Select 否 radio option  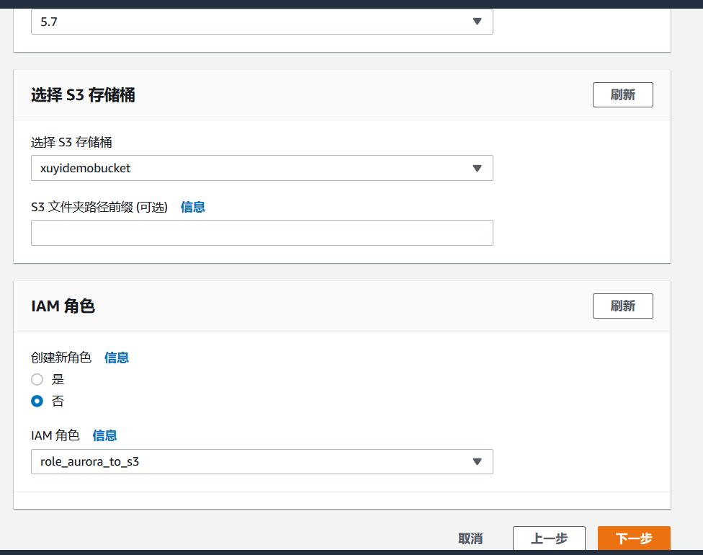point(37,401)
